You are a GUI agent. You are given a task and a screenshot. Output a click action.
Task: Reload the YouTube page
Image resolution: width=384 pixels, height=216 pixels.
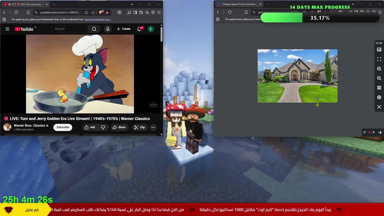click(16, 12)
